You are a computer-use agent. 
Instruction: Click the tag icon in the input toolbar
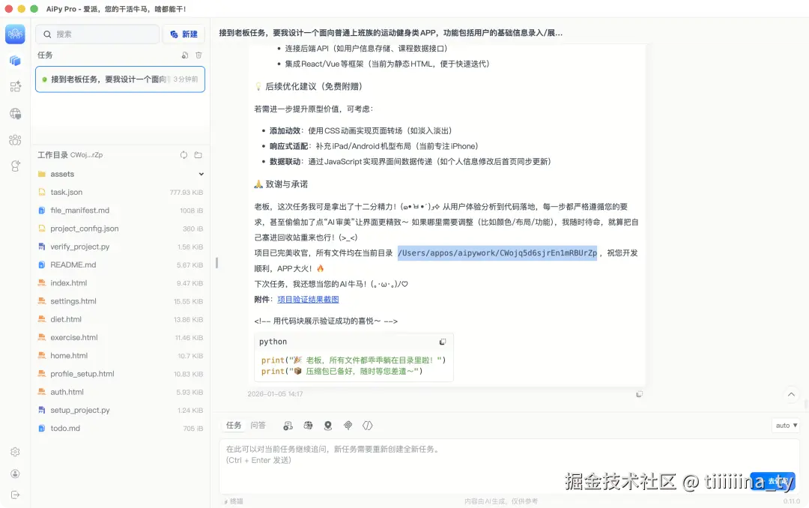pyautogui.click(x=348, y=425)
